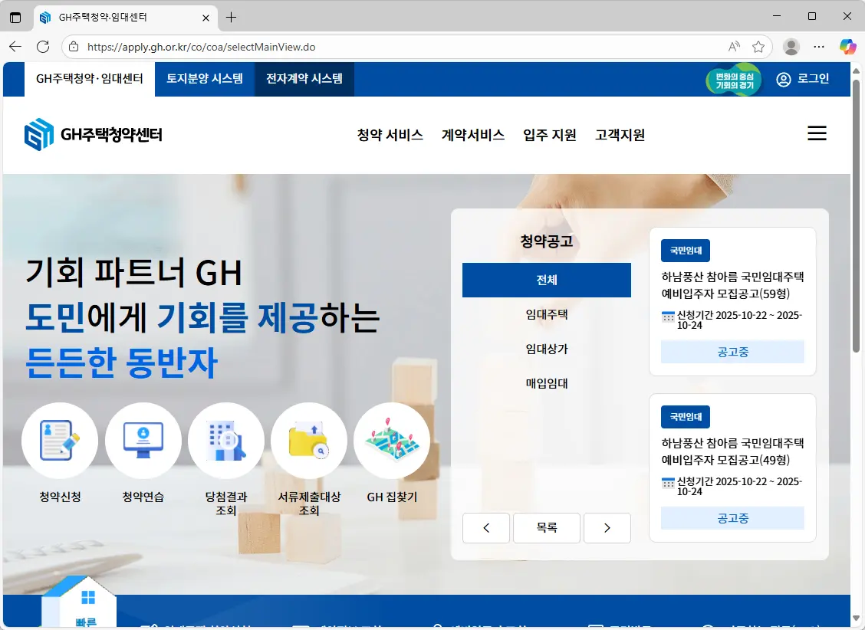865x630 pixels.
Task: Select the 청약신청 (subscription application) icon
Action: (60, 441)
